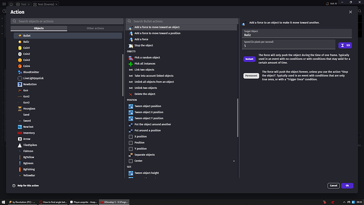Screen dimensions: 364x205
Task: Select 'Unlink all objects from an object'
Action: [x=181, y=82]
